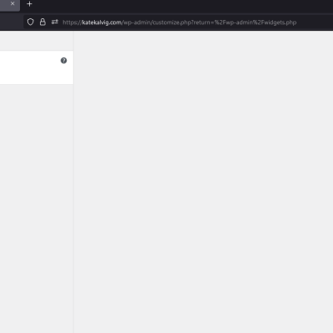
Task: Close the current browser tab
Action: (x=12, y=3)
